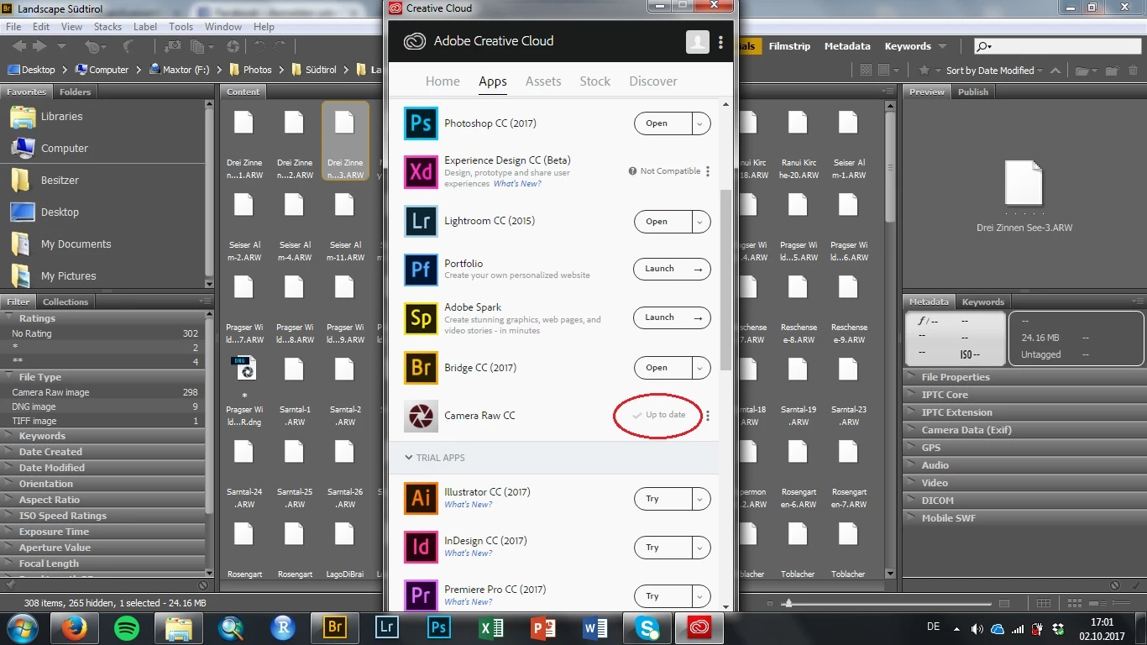Click Rotate clockwise icon in Bridge toolbar
The width and height of the screenshot is (1147, 645).
pyautogui.click(x=280, y=47)
